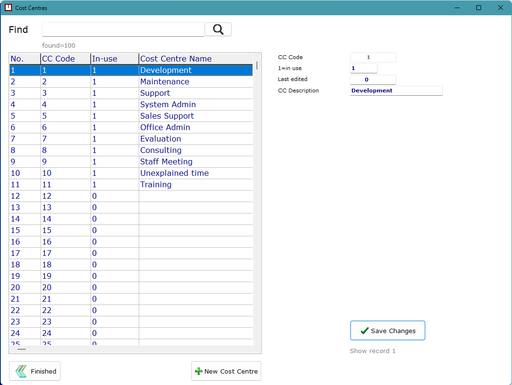The height and width of the screenshot is (385, 512).
Task: Select the Staff Meeting row
Action: (166, 162)
